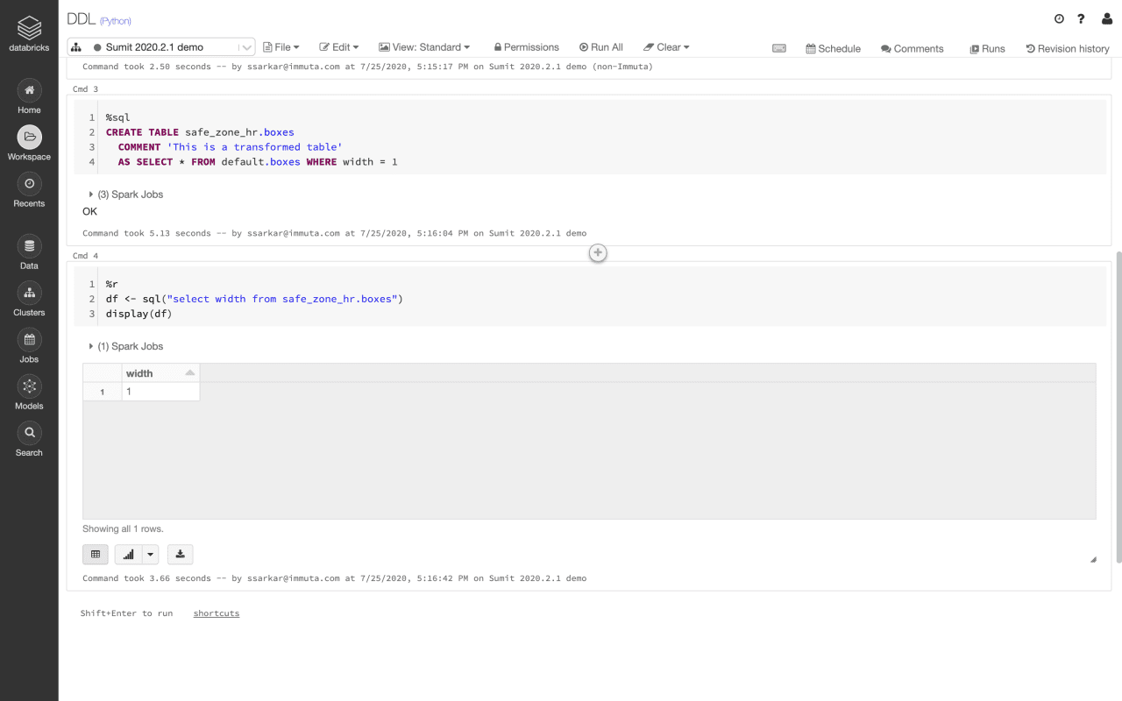The image size is (1122, 701).
Task: Click the 'Showing all 1 rows.' text
Action: 123,529
